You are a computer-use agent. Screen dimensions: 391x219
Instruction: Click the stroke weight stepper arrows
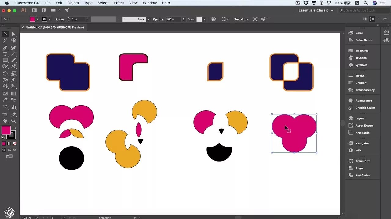click(x=68, y=19)
